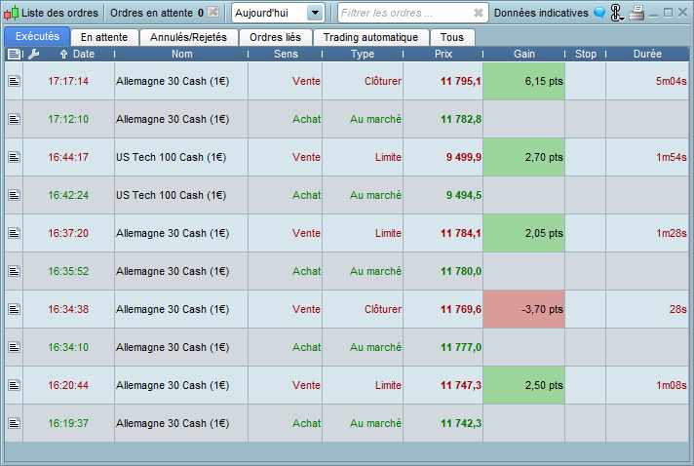Open details icon for 16:44:17 order
694x466 pixels.
coord(15,157)
